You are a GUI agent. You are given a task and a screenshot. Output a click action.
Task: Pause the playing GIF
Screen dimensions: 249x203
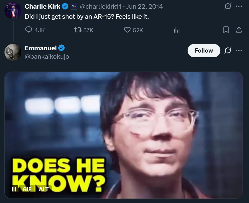pyautogui.click(x=14, y=189)
